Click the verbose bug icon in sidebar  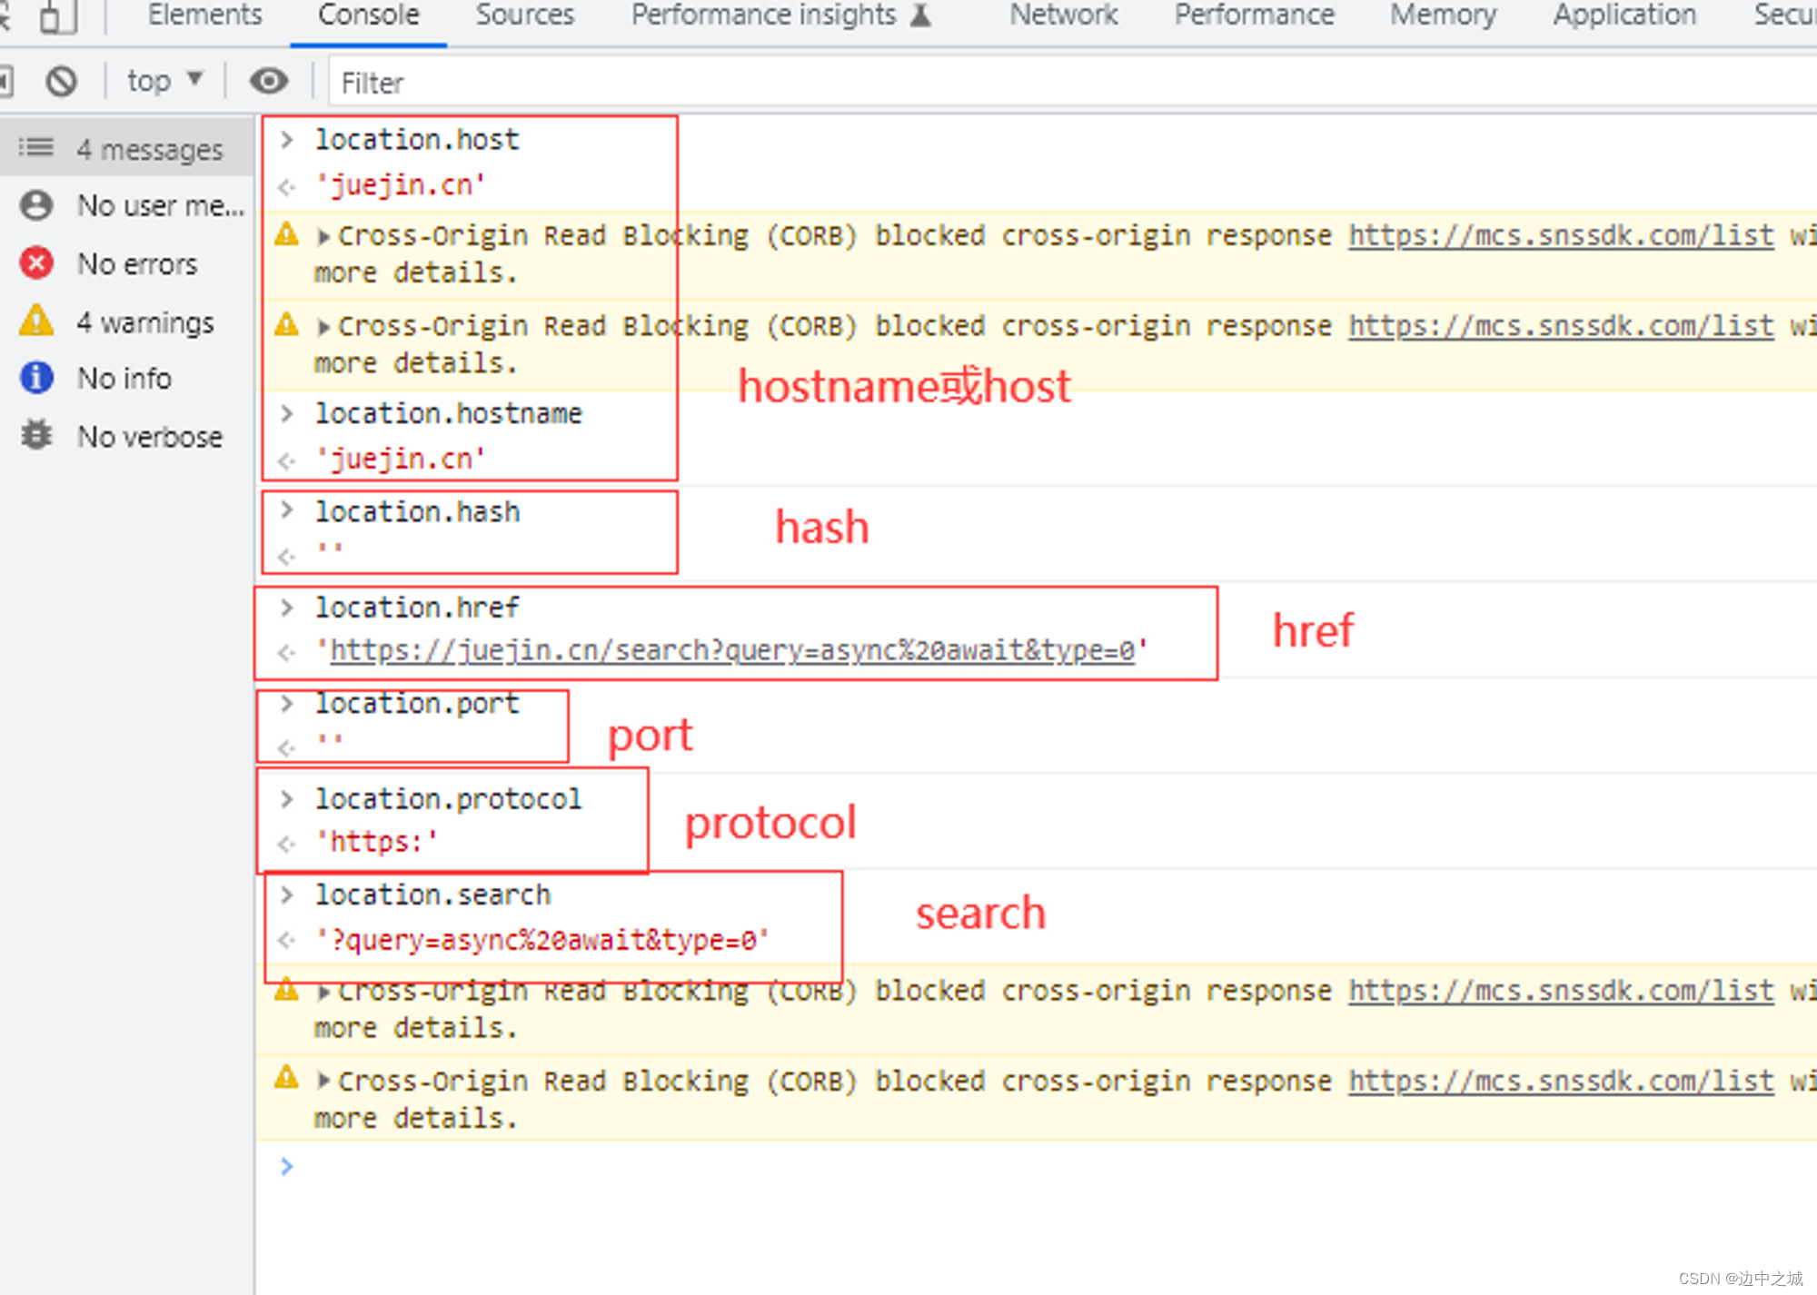pyautogui.click(x=36, y=435)
